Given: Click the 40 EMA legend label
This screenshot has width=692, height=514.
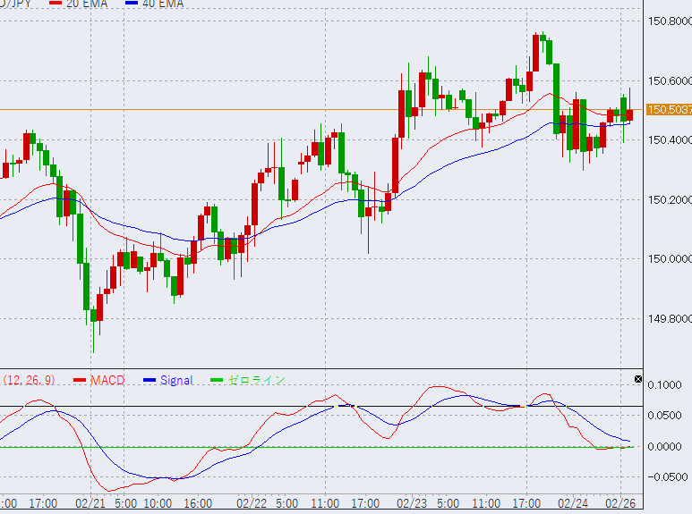Looking at the screenshot, I should point(162,4).
